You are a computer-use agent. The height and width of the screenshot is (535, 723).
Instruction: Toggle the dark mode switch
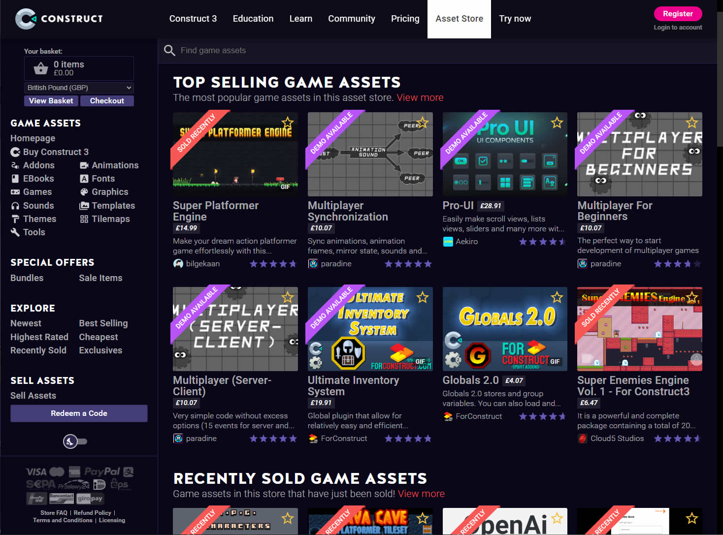(75, 441)
